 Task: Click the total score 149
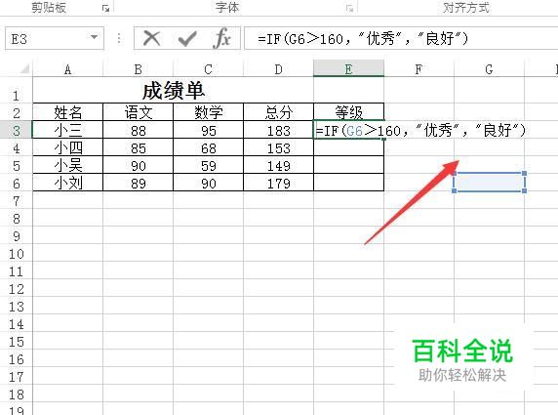click(278, 165)
